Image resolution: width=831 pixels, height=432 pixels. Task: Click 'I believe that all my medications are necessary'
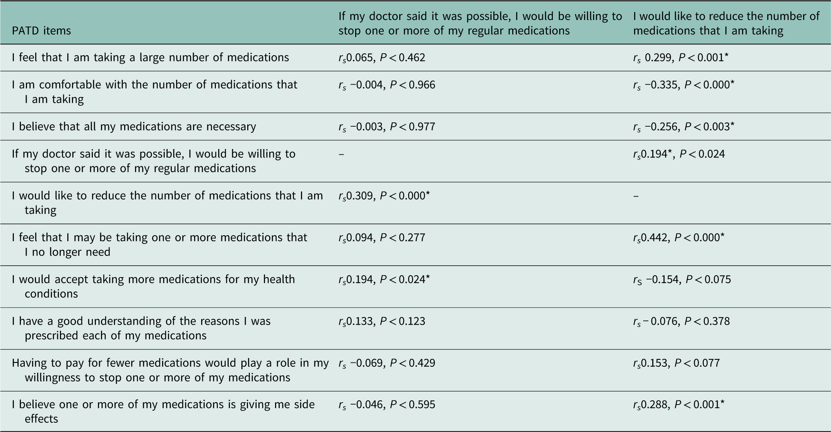tap(134, 127)
